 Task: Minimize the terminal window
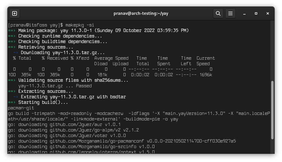coord(244,13)
